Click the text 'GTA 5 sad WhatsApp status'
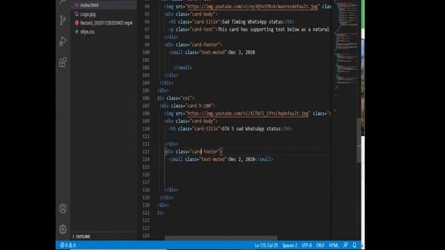Viewport: 445px width, 250px height. coord(251,128)
